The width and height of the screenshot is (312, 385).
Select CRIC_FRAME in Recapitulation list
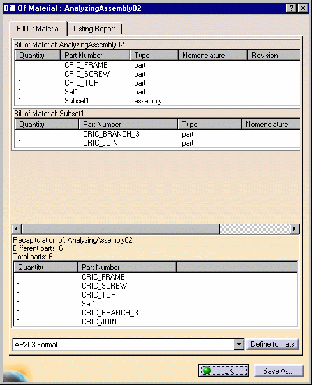coord(103,277)
